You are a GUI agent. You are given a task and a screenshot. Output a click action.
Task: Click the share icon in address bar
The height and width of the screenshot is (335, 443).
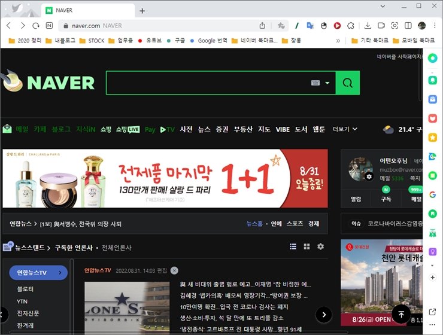(262, 26)
